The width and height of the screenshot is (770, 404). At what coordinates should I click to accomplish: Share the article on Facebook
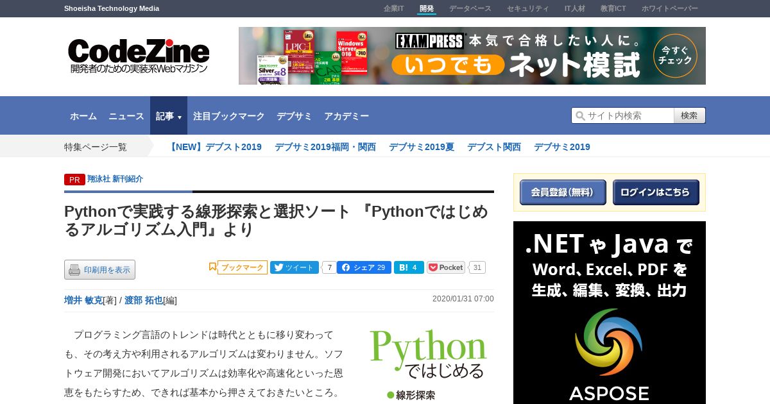pos(364,267)
